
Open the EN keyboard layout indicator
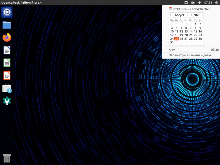[193, 3]
